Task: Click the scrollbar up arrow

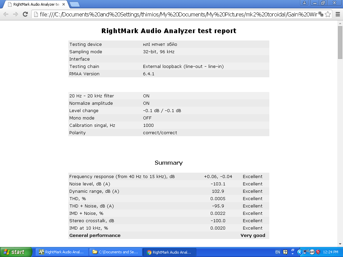Action: tap(340, 23)
